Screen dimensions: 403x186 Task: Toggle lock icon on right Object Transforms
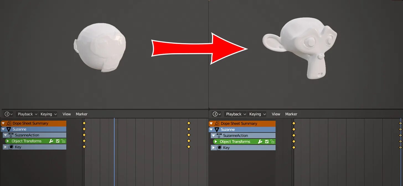point(272,142)
